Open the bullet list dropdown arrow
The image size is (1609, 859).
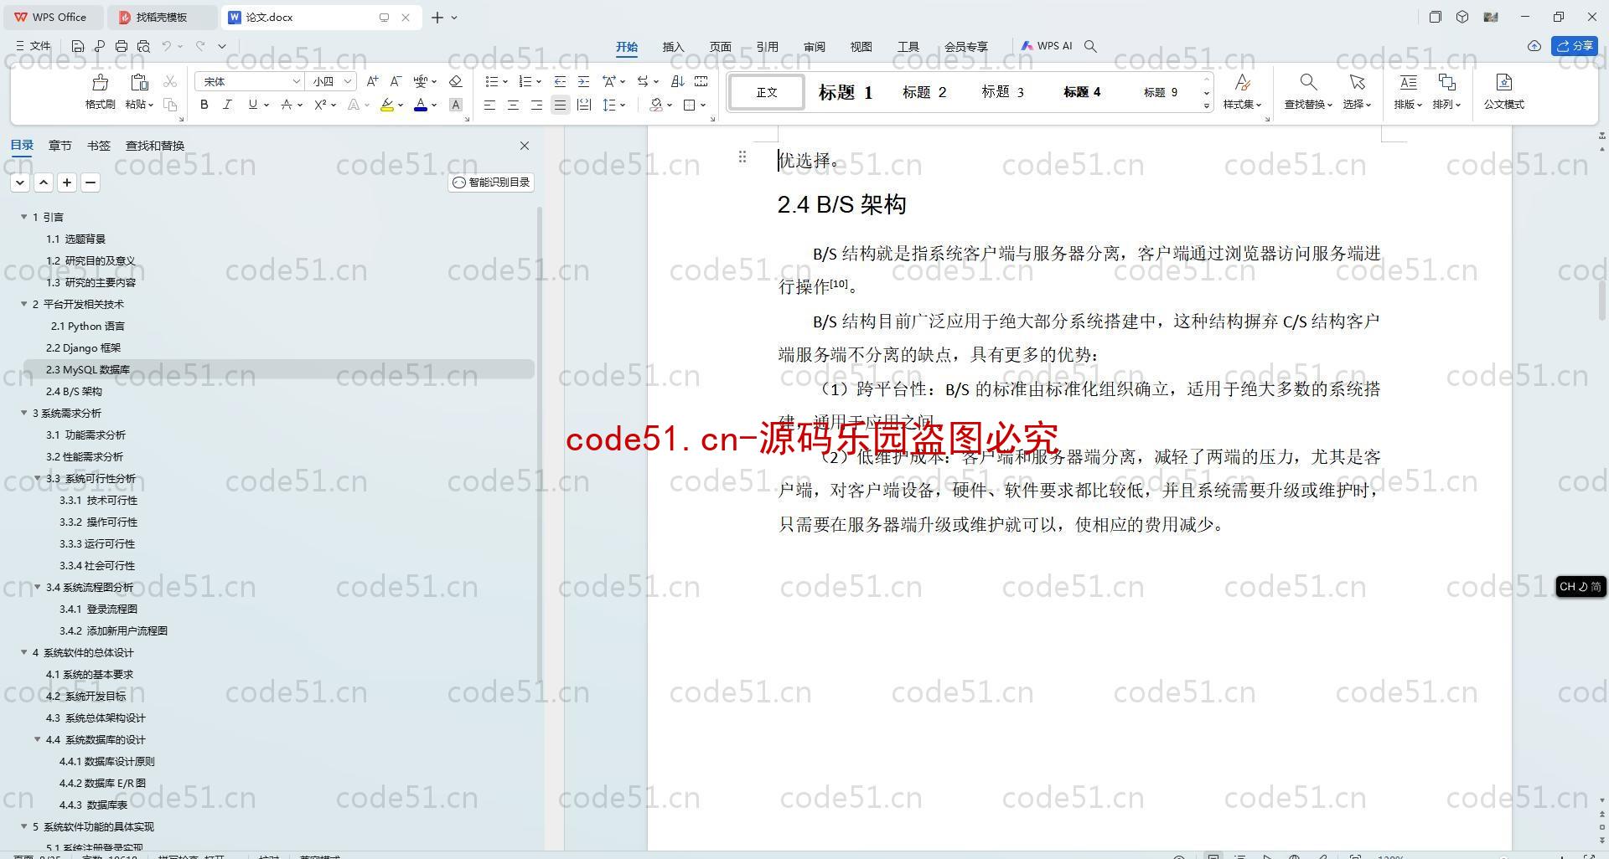(505, 82)
